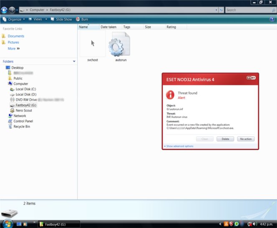Click the network tray icon
This screenshot has width=277, height=228.
[249, 224]
